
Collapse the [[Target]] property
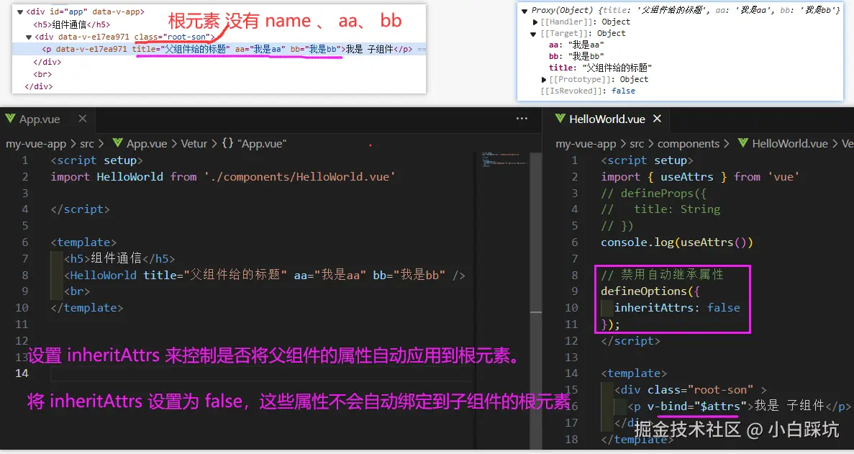(x=533, y=34)
